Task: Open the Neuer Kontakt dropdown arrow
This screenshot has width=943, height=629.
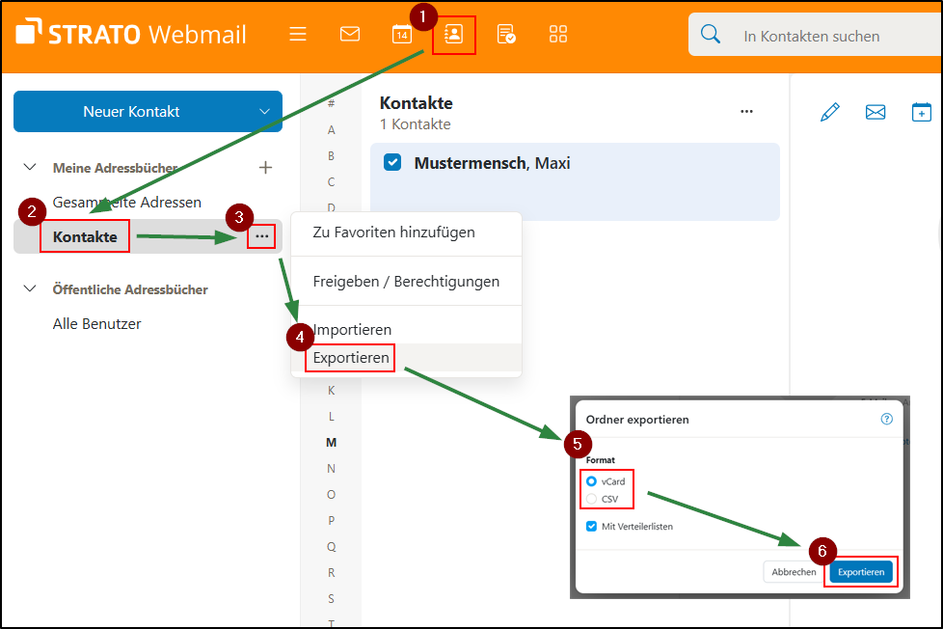Action: (x=265, y=112)
